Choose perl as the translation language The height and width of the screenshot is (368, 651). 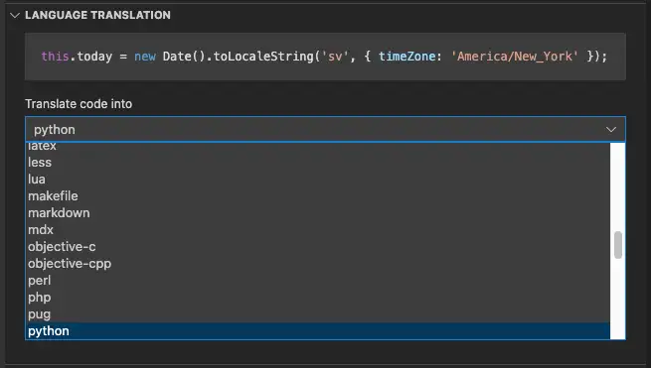click(x=318, y=281)
